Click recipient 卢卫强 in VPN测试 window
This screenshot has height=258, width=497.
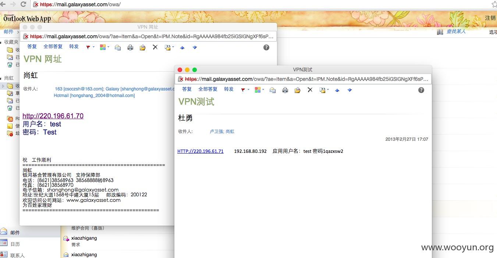216,132
